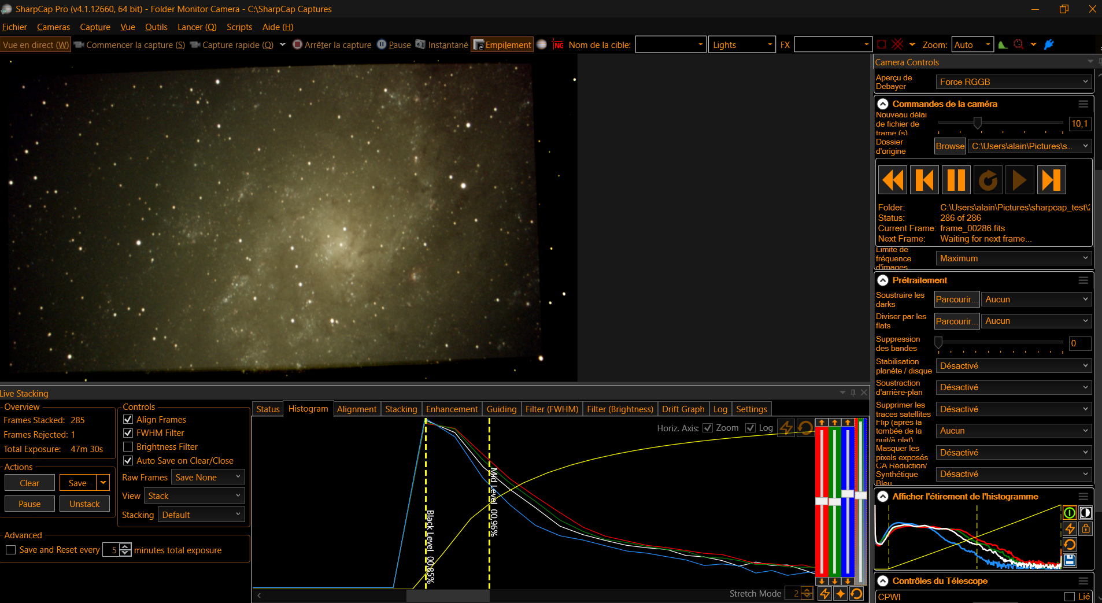Click the grey sphere icon next to Empilement

click(542, 45)
